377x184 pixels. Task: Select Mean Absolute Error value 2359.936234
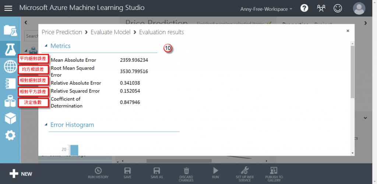[x=134, y=60]
